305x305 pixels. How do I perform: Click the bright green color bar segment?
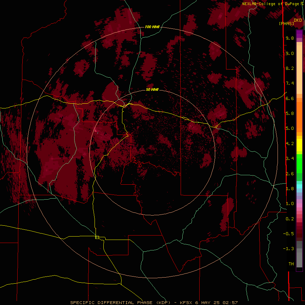pyautogui.click(x=299, y=163)
